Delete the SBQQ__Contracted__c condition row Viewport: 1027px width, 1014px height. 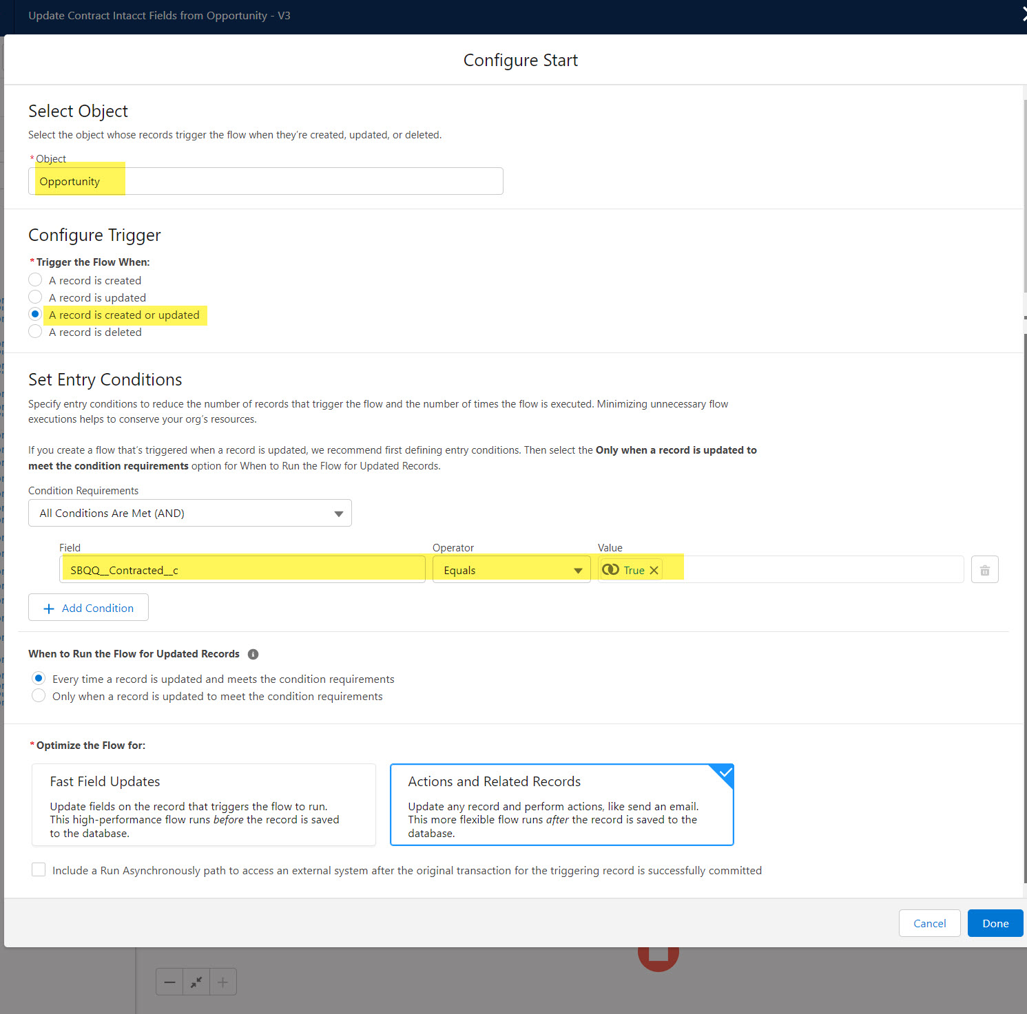point(984,570)
